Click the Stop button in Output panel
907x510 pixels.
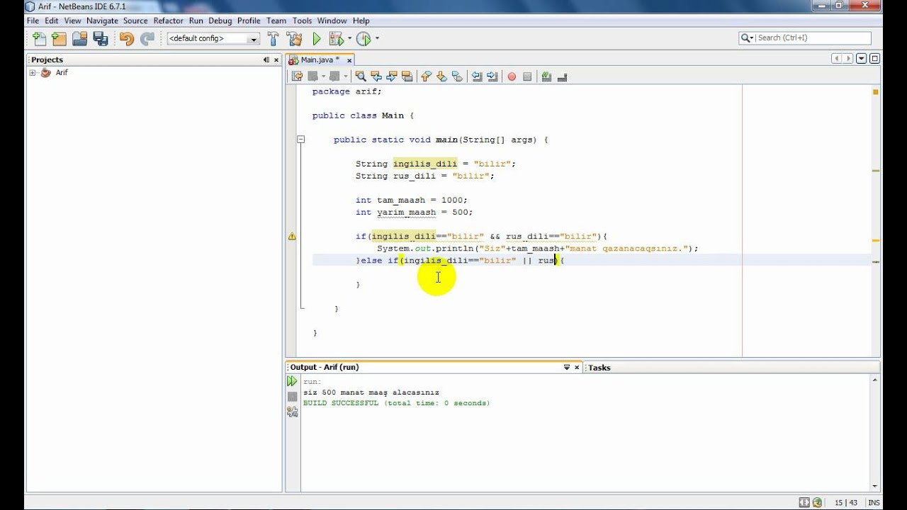(292, 397)
